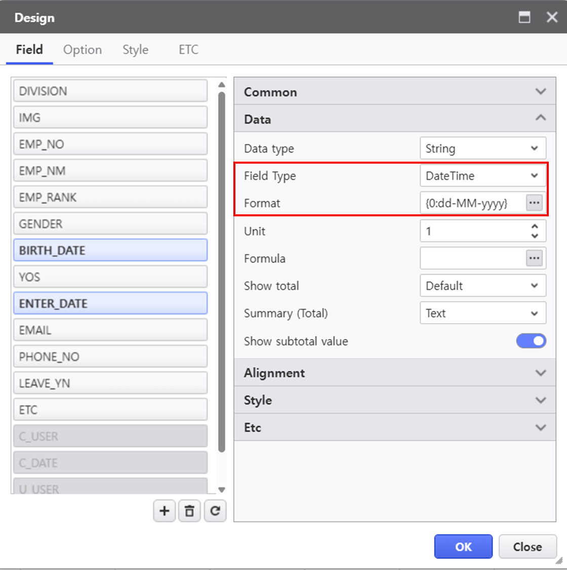Image resolution: width=567 pixels, height=570 pixels.
Task: Select the greyed C_USER field
Action: pos(110,436)
